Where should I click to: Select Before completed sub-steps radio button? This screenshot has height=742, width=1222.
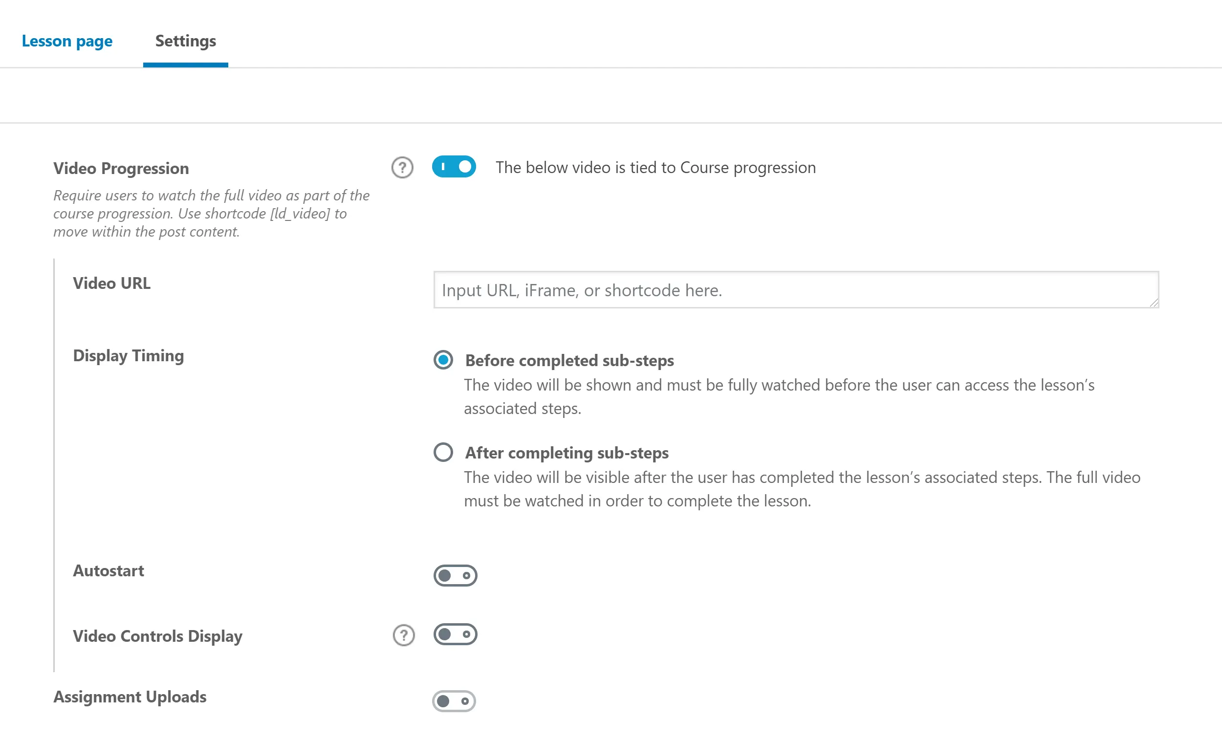tap(443, 360)
